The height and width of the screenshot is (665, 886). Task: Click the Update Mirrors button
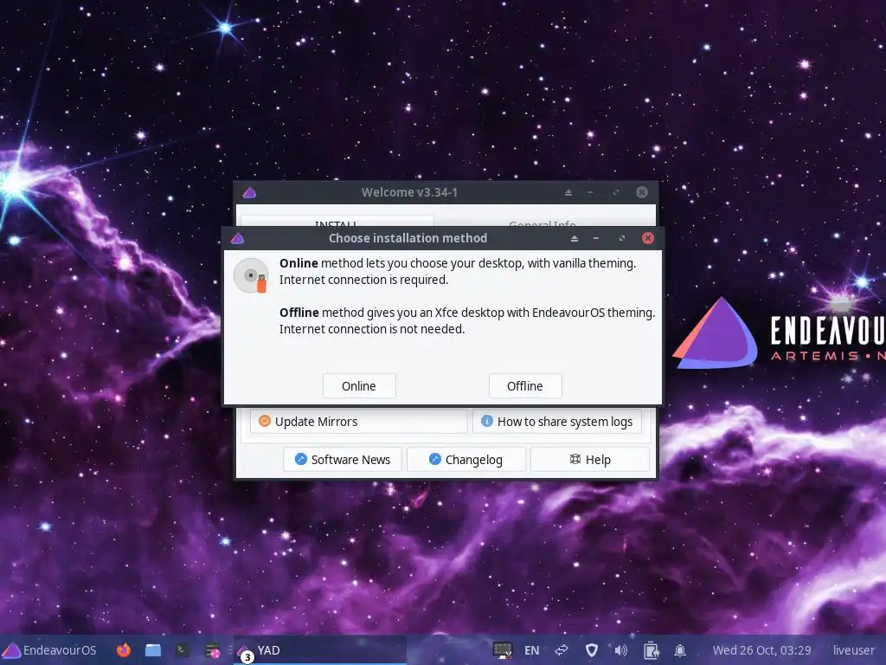(358, 422)
